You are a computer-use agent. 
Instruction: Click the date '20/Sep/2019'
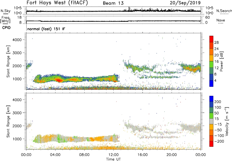(185, 3)
